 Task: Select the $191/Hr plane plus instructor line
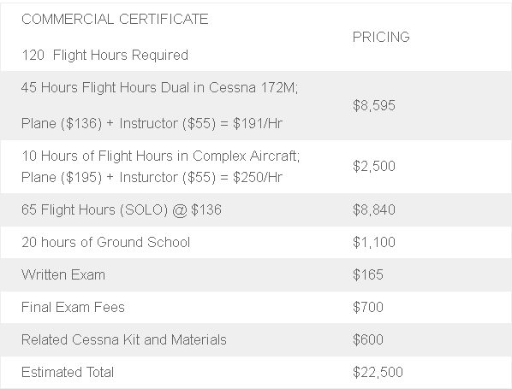pyautogui.click(x=152, y=124)
